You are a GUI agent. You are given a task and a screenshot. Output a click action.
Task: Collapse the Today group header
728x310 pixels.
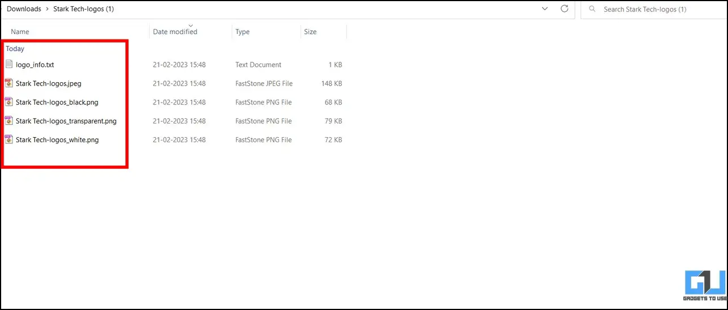tap(15, 49)
